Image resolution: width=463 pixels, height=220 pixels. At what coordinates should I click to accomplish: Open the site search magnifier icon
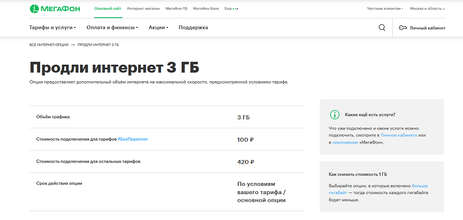tap(382, 28)
